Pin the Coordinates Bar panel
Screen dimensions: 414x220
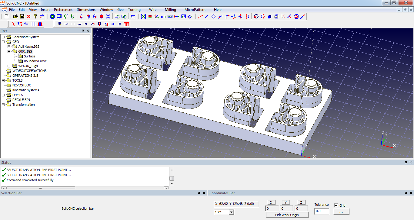pyautogui.click(x=406, y=193)
